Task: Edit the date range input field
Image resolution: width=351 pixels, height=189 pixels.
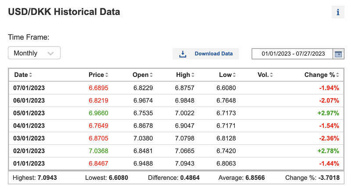Action: 293,54
